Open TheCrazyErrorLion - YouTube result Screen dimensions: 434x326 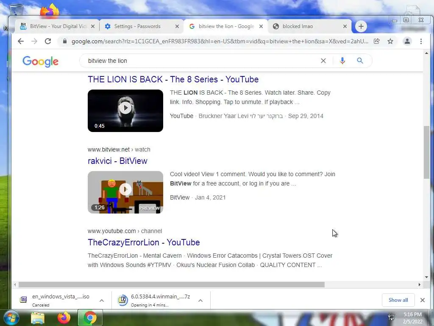(x=144, y=242)
